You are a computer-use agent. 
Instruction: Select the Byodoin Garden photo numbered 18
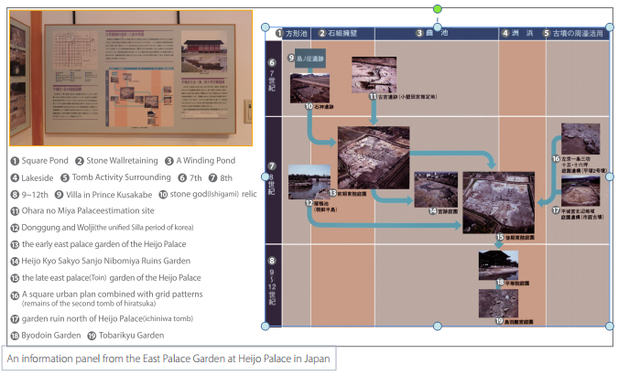pos(497,265)
